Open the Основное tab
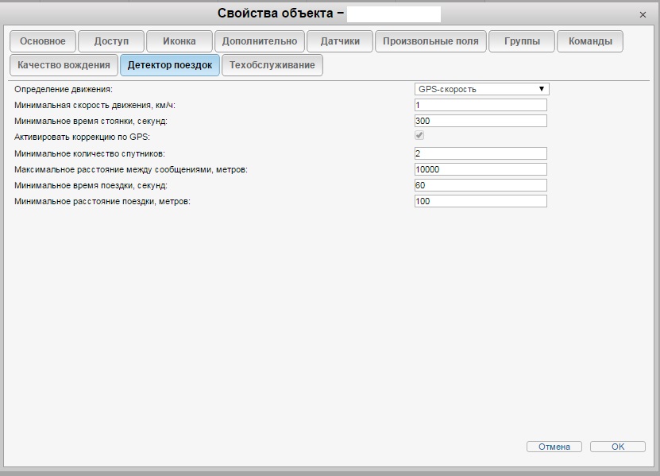Screen dimensions: 660x476 point(43,41)
